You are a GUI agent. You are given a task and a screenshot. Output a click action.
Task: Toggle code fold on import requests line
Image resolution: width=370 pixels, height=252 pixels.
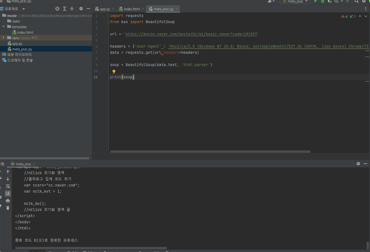tap(108, 16)
